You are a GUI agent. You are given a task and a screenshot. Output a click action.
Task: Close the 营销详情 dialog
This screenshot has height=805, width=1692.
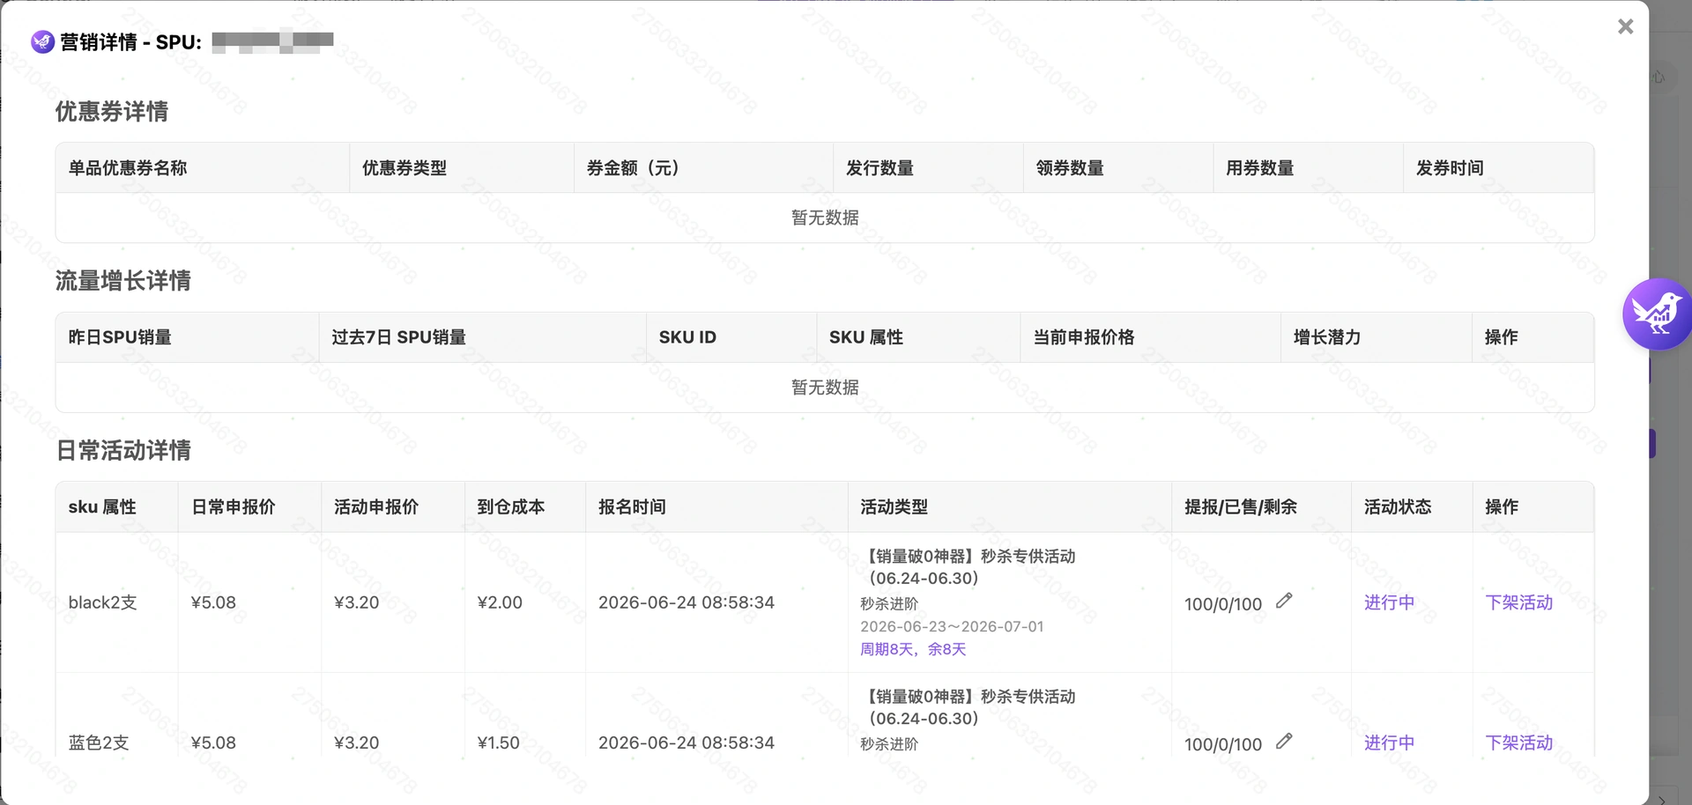(1625, 26)
